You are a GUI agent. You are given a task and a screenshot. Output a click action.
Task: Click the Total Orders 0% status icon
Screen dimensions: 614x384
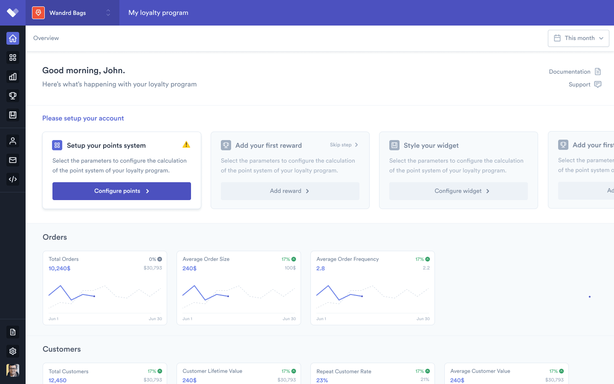click(159, 259)
